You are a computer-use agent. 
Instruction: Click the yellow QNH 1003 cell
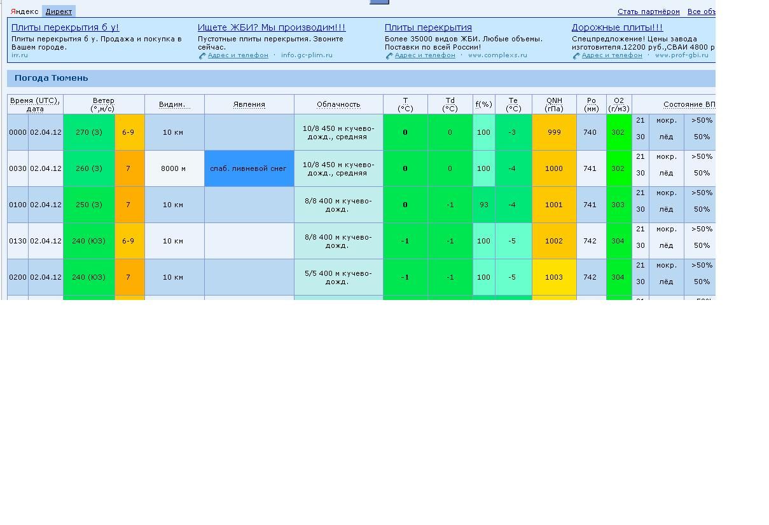(x=554, y=277)
